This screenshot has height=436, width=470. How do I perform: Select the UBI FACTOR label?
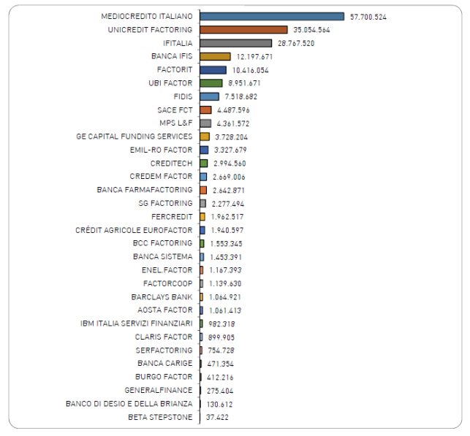[x=170, y=83]
